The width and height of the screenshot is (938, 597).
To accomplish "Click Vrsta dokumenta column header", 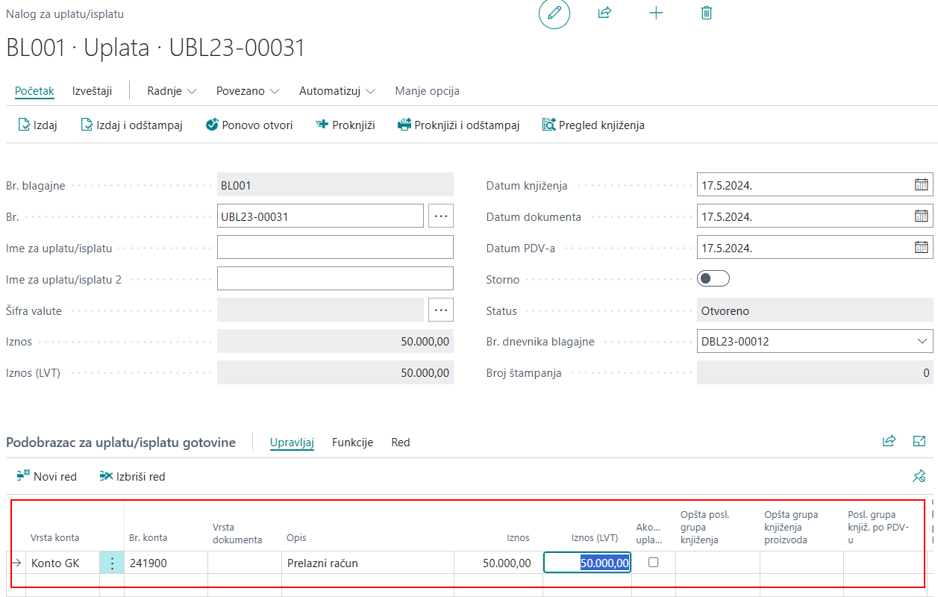I will (x=237, y=533).
